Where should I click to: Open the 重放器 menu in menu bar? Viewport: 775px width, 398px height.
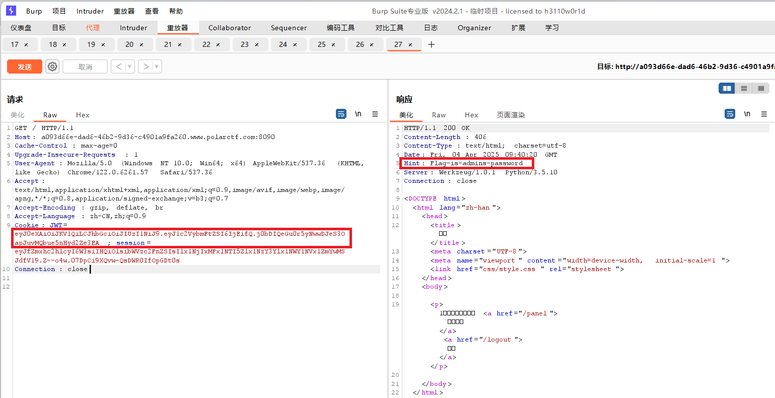(x=124, y=11)
